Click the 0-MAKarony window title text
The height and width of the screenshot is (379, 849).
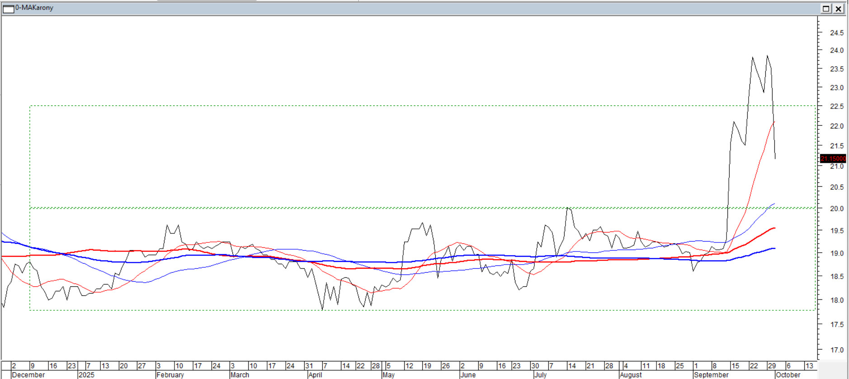pyautogui.click(x=34, y=8)
